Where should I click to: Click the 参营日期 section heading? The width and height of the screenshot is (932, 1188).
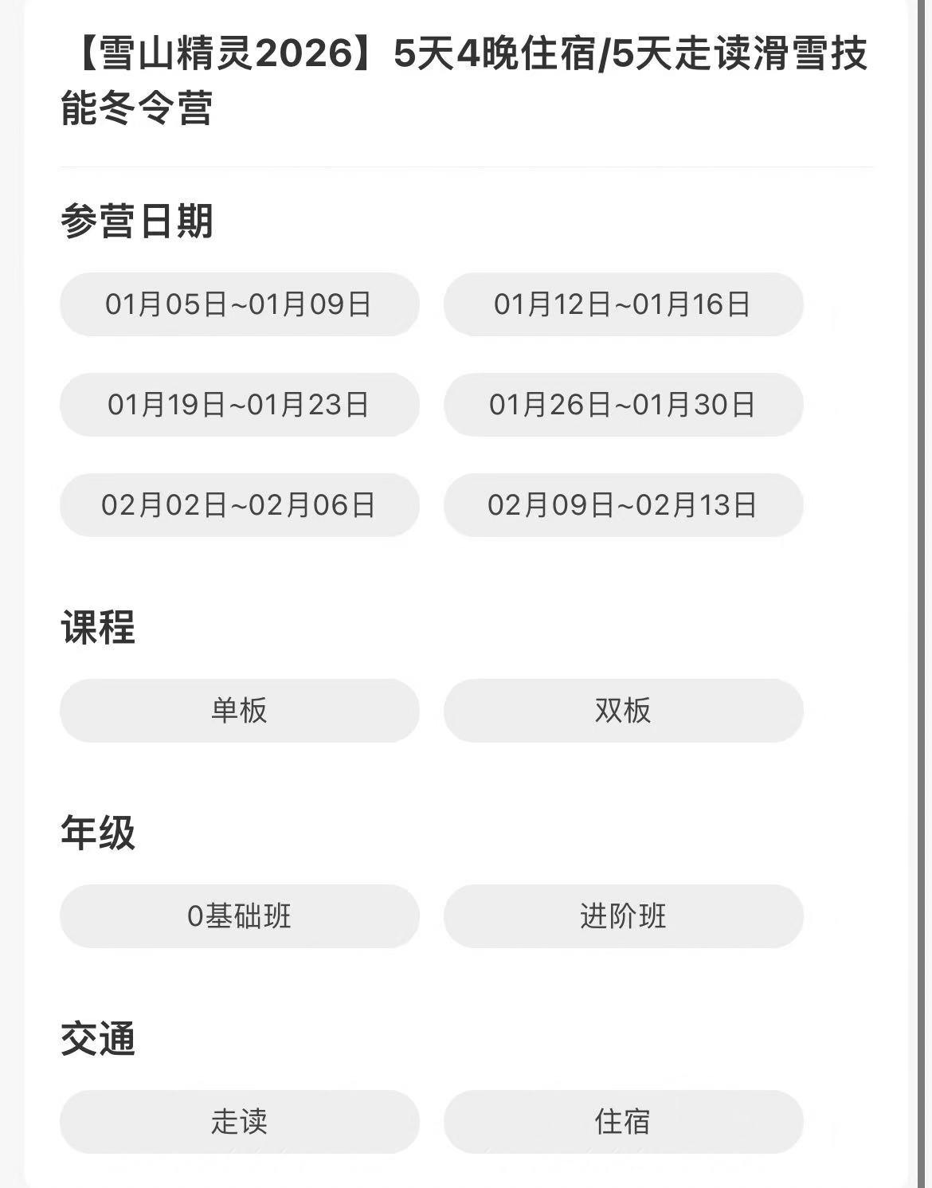[137, 221]
